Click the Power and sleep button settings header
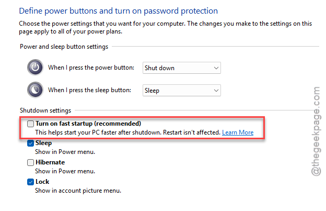 [64, 47]
